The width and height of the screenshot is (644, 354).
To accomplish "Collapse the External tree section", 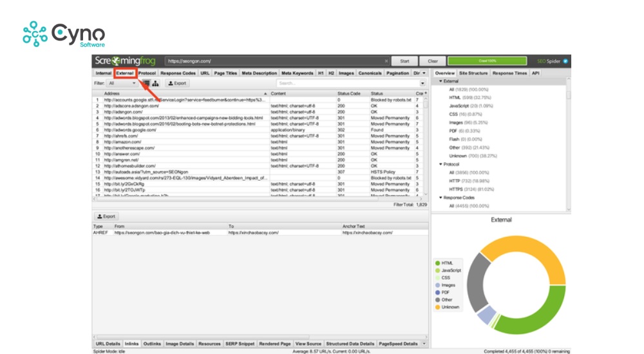I will point(441,82).
